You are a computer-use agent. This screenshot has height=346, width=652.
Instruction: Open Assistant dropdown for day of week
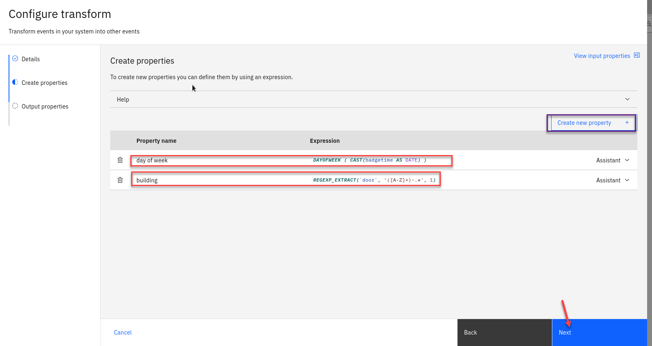pos(612,160)
